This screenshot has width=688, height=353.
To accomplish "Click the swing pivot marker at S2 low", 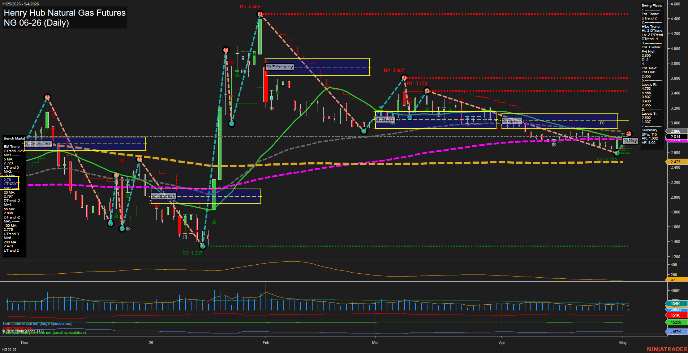I will point(203,246).
